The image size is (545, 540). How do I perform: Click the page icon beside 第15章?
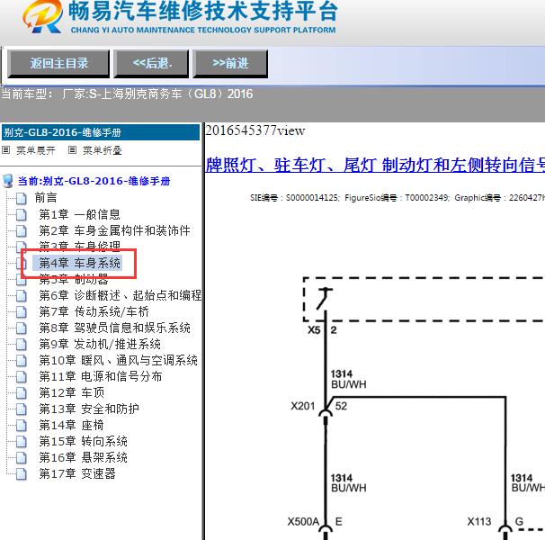pos(22,442)
